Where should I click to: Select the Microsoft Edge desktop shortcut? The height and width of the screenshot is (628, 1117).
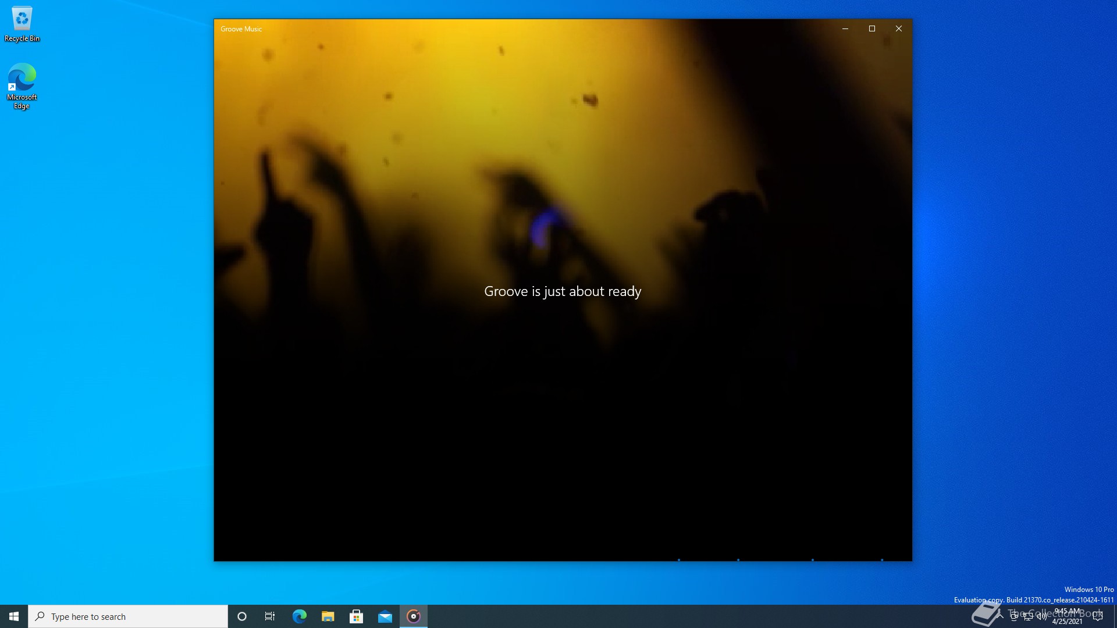[x=22, y=86]
